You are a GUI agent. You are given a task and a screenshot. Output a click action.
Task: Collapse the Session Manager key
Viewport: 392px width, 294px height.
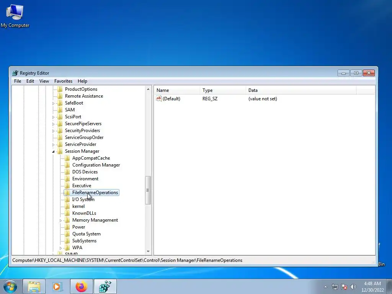coord(53,152)
